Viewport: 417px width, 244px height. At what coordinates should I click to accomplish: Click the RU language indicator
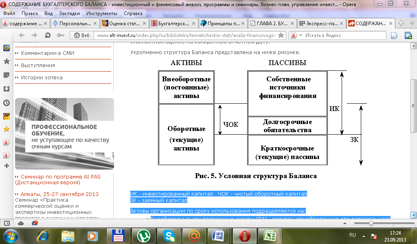tap(353, 235)
